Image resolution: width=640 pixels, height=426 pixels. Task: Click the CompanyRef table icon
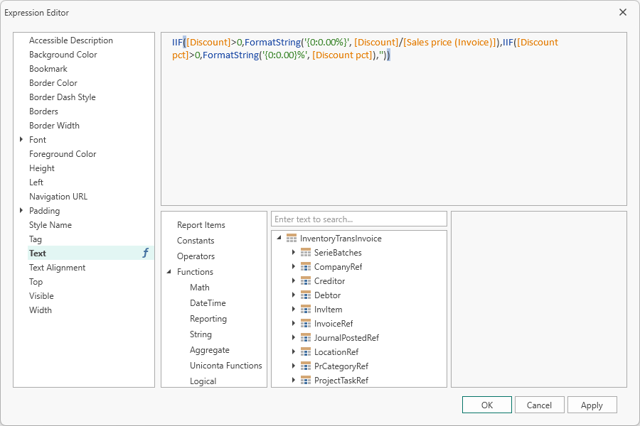pyautogui.click(x=305, y=267)
